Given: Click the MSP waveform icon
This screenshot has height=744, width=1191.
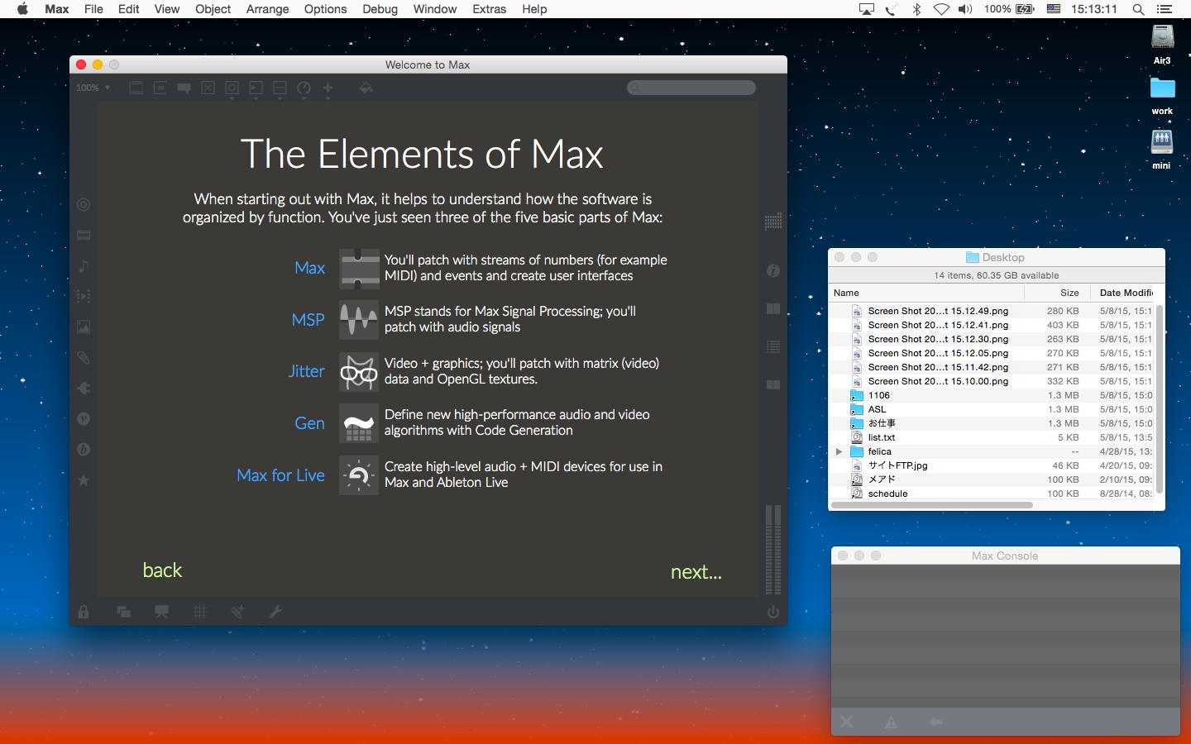Looking at the screenshot, I should (359, 320).
